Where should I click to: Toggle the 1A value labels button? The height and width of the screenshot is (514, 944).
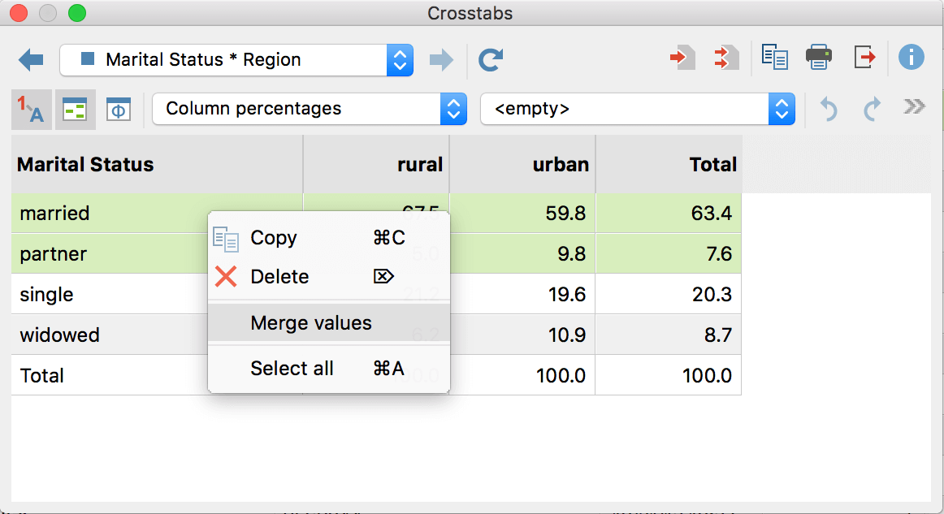[x=32, y=110]
